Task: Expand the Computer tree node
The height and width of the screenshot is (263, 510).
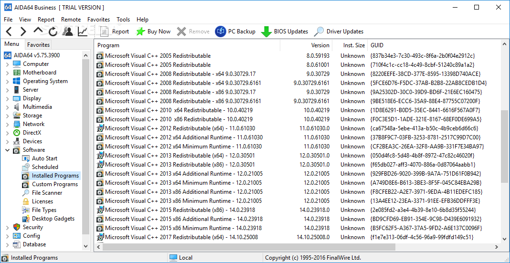Action: point(7,64)
